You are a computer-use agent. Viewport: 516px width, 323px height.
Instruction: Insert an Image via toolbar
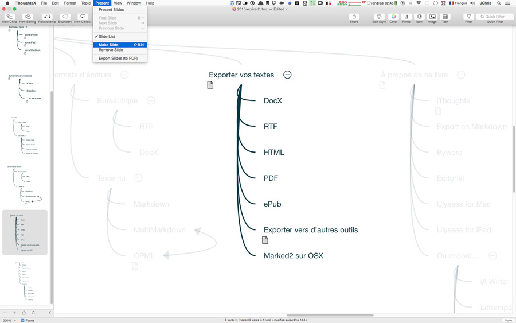pos(432,18)
